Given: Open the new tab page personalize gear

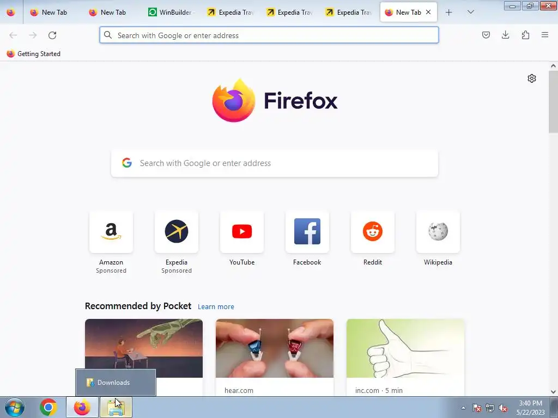Looking at the screenshot, I should [x=532, y=78].
